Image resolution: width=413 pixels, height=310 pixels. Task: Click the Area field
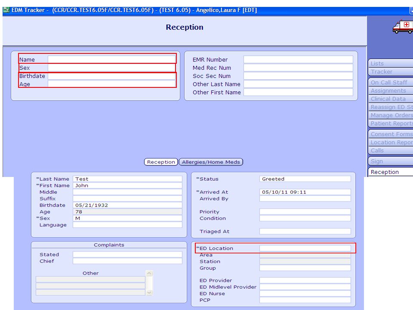coord(305,255)
